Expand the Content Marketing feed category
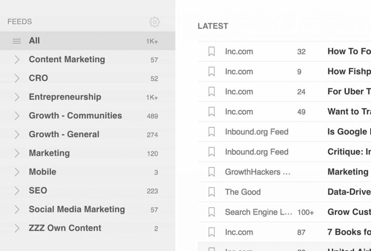This screenshot has height=251, width=371. (x=17, y=59)
